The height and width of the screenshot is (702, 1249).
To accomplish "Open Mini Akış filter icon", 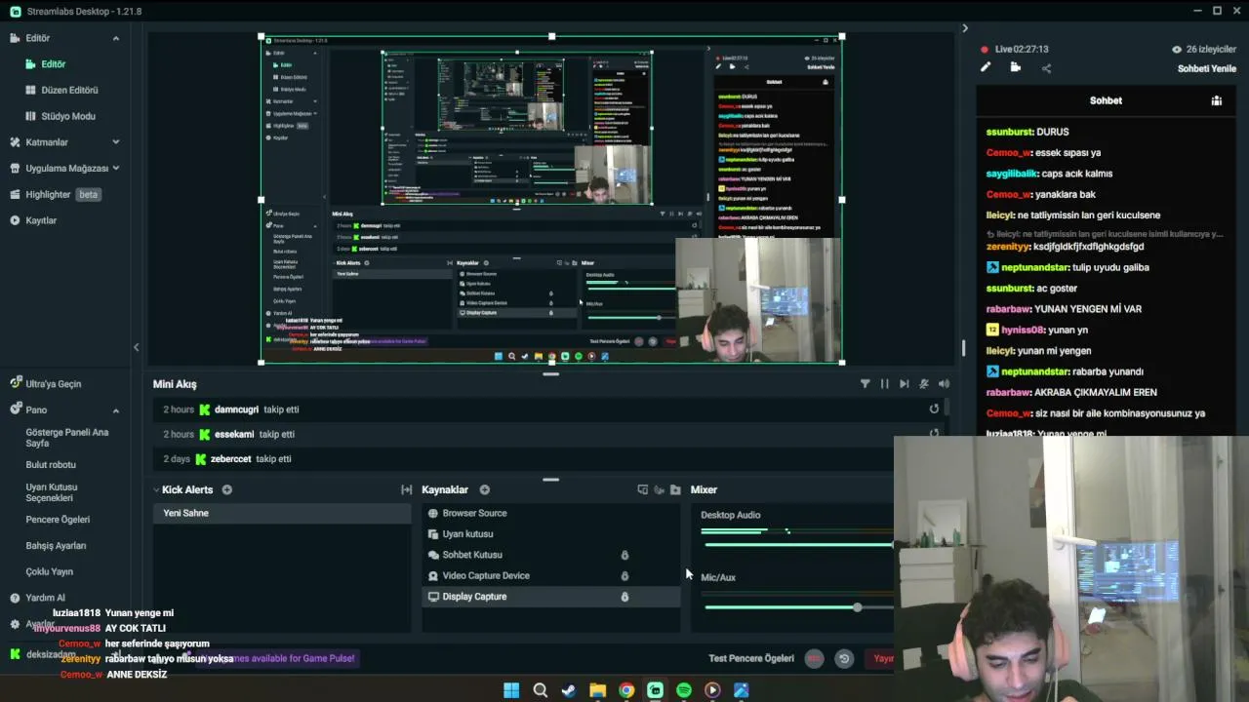I will pyautogui.click(x=865, y=384).
